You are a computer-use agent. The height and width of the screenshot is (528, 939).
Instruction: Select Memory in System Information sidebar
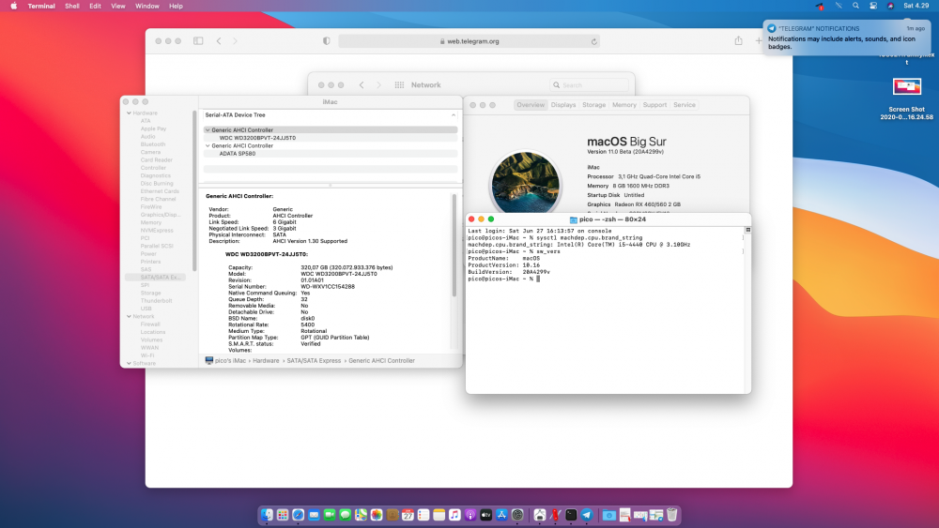[x=151, y=222]
